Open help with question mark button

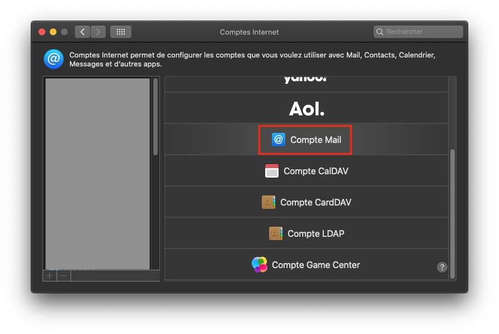(442, 267)
